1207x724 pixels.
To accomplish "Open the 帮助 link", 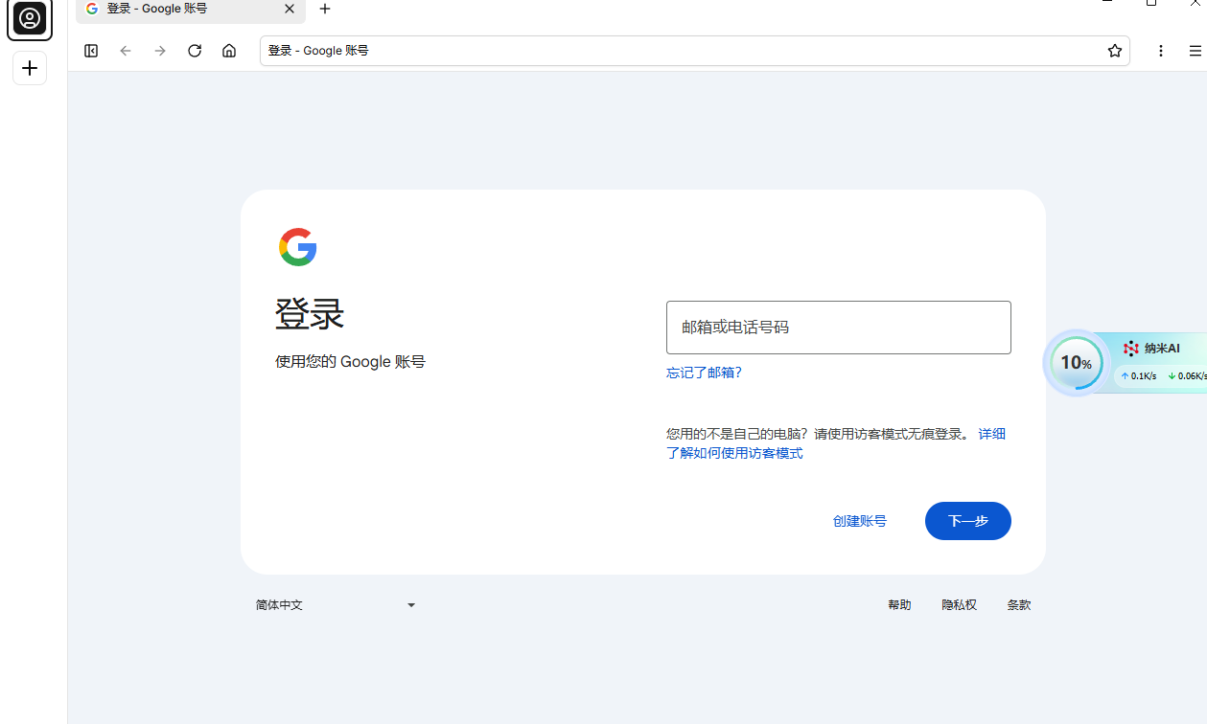I will pyautogui.click(x=899, y=605).
